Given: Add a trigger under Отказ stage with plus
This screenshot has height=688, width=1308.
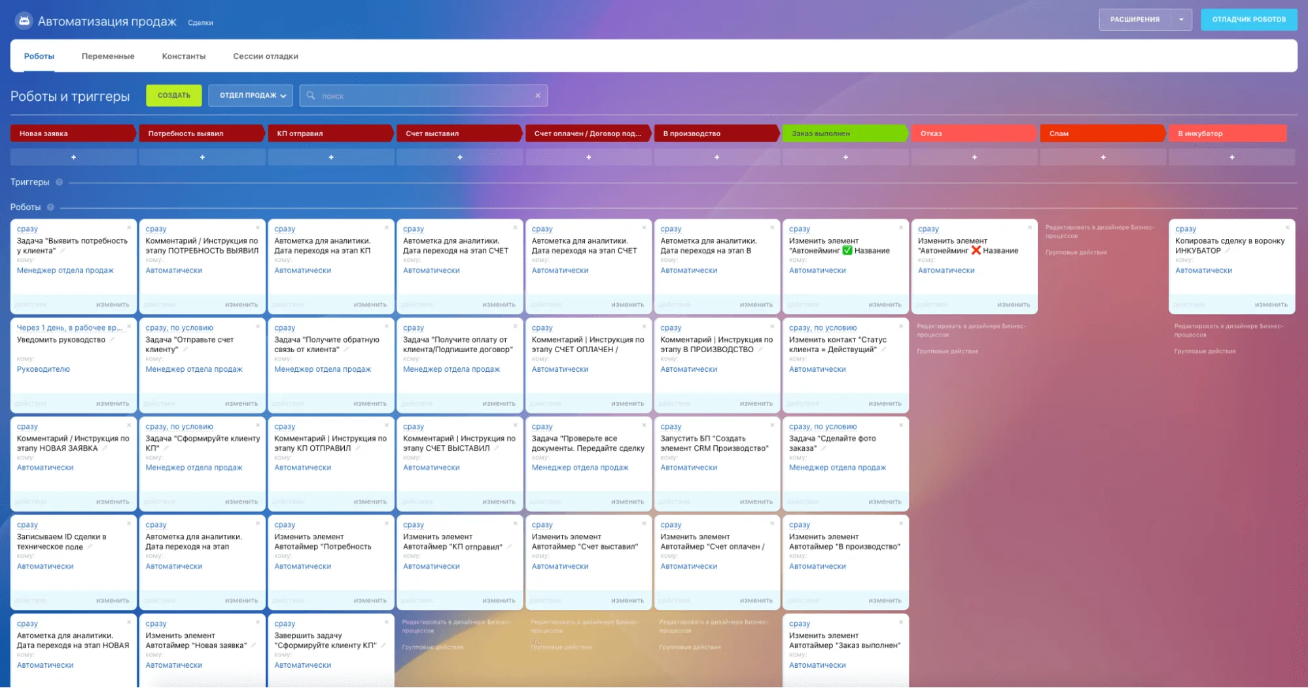Looking at the screenshot, I should (975, 157).
